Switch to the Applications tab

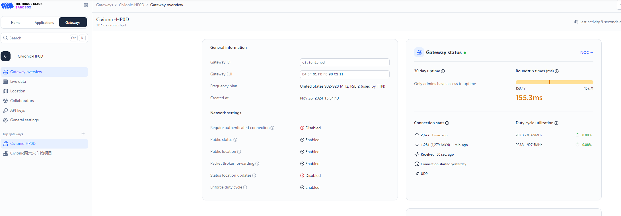(x=44, y=22)
